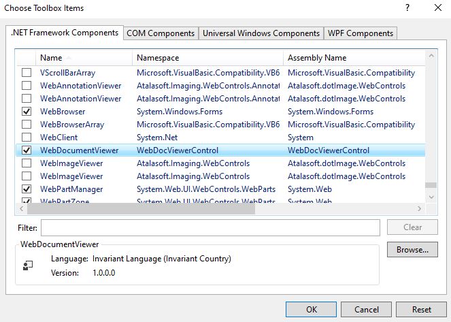
Task: Click the horizontal scrollbar right arrow
Action: coord(419,210)
